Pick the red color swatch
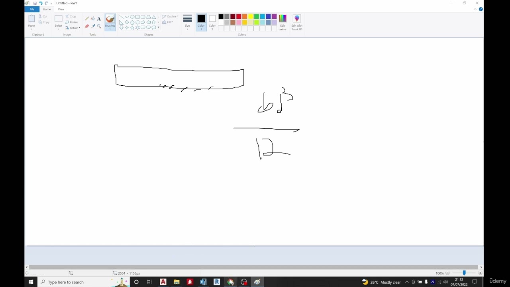 (x=239, y=17)
